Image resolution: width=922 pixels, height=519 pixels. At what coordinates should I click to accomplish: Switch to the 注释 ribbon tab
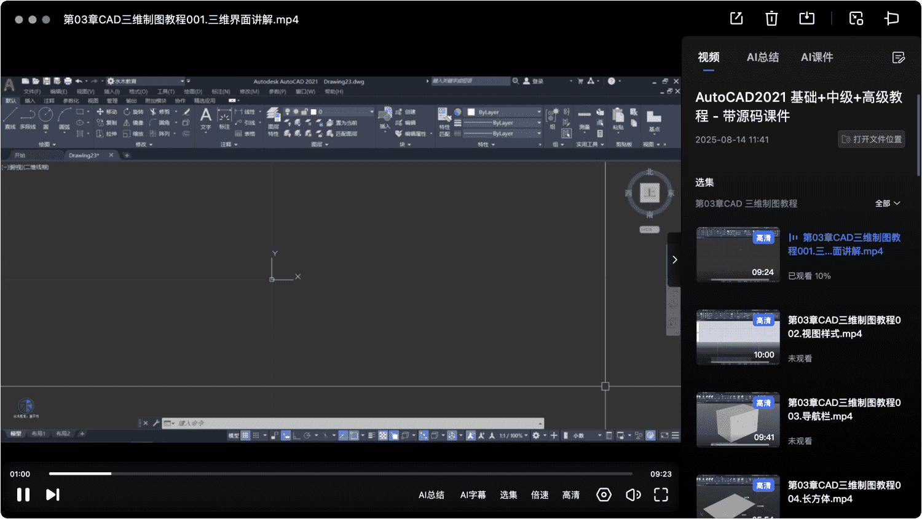tap(49, 101)
